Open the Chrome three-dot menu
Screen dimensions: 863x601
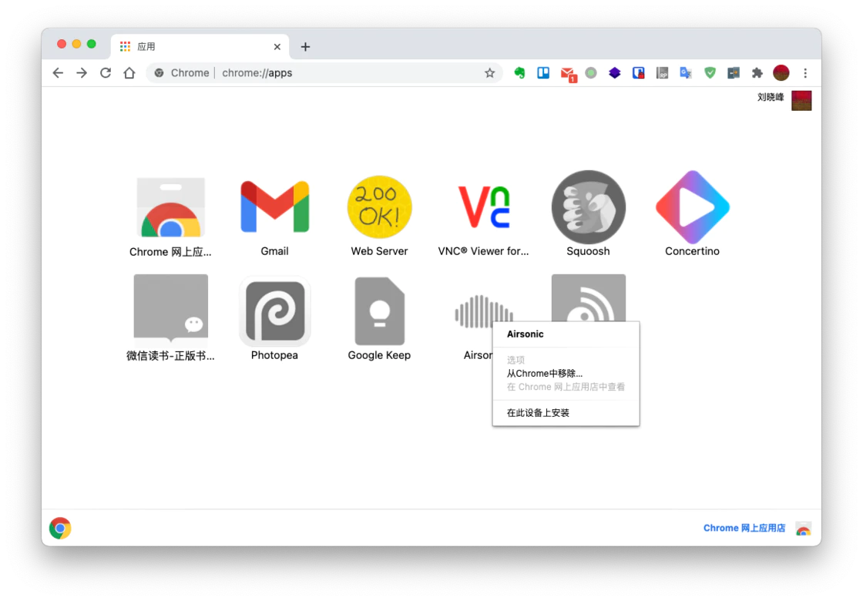coord(805,73)
